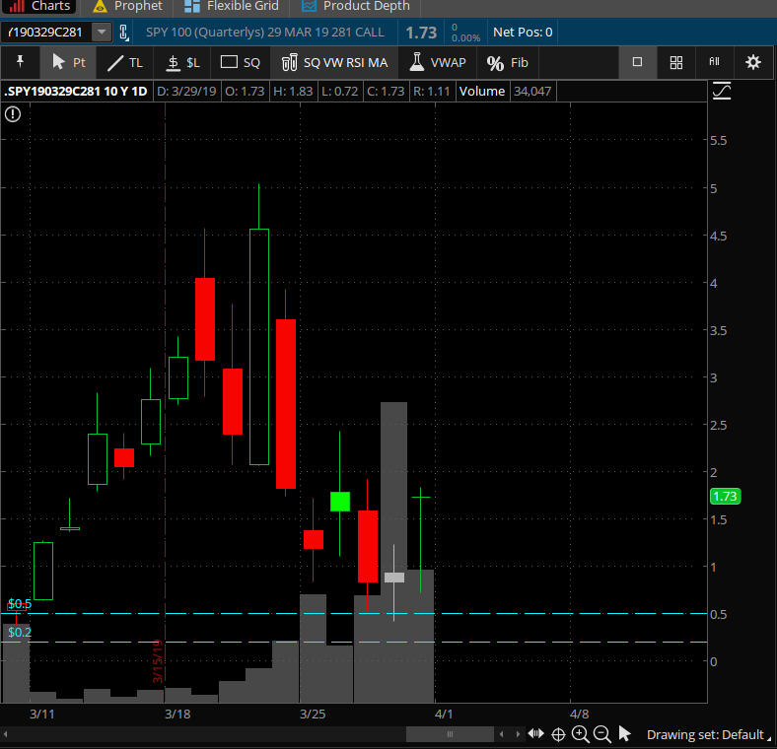Open the symbol selector dropdown arrow

click(102, 32)
